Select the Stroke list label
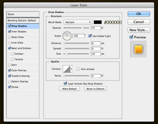The width and height of the screenshot is (158, 124). click(15, 87)
